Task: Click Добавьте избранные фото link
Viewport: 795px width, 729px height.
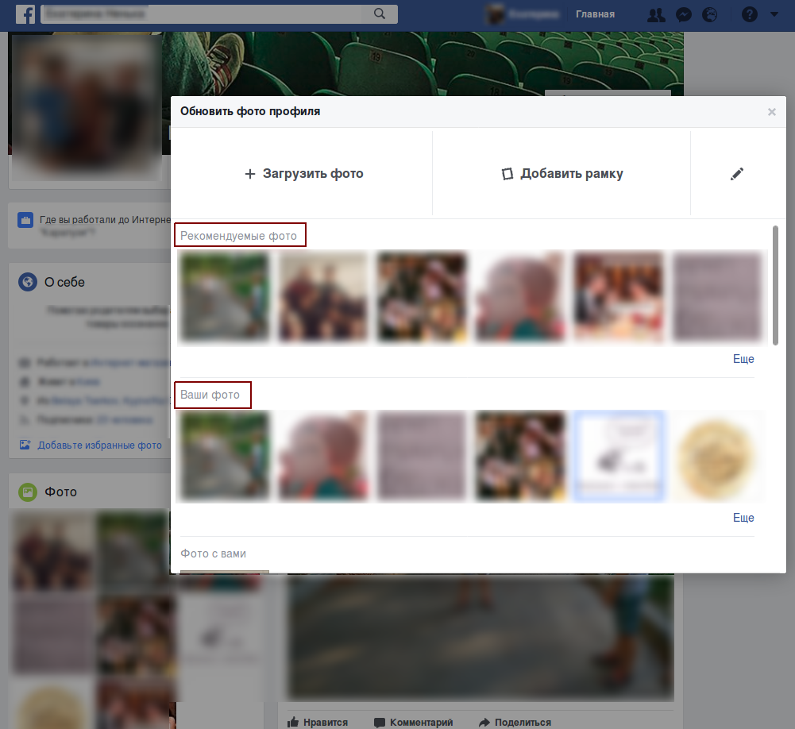Action: click(99, 445)
